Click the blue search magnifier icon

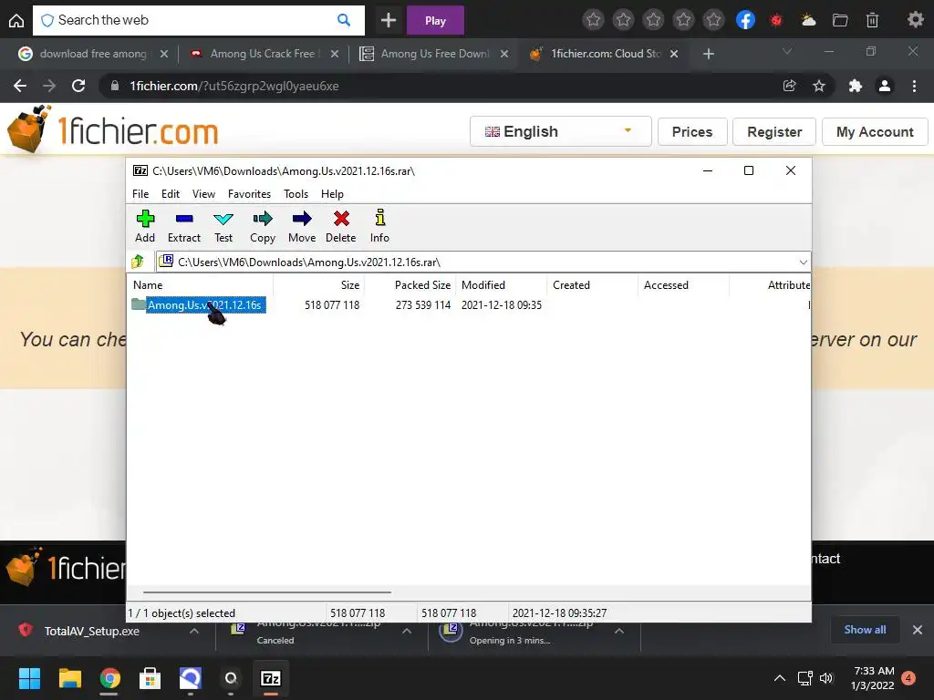[344, 20]
